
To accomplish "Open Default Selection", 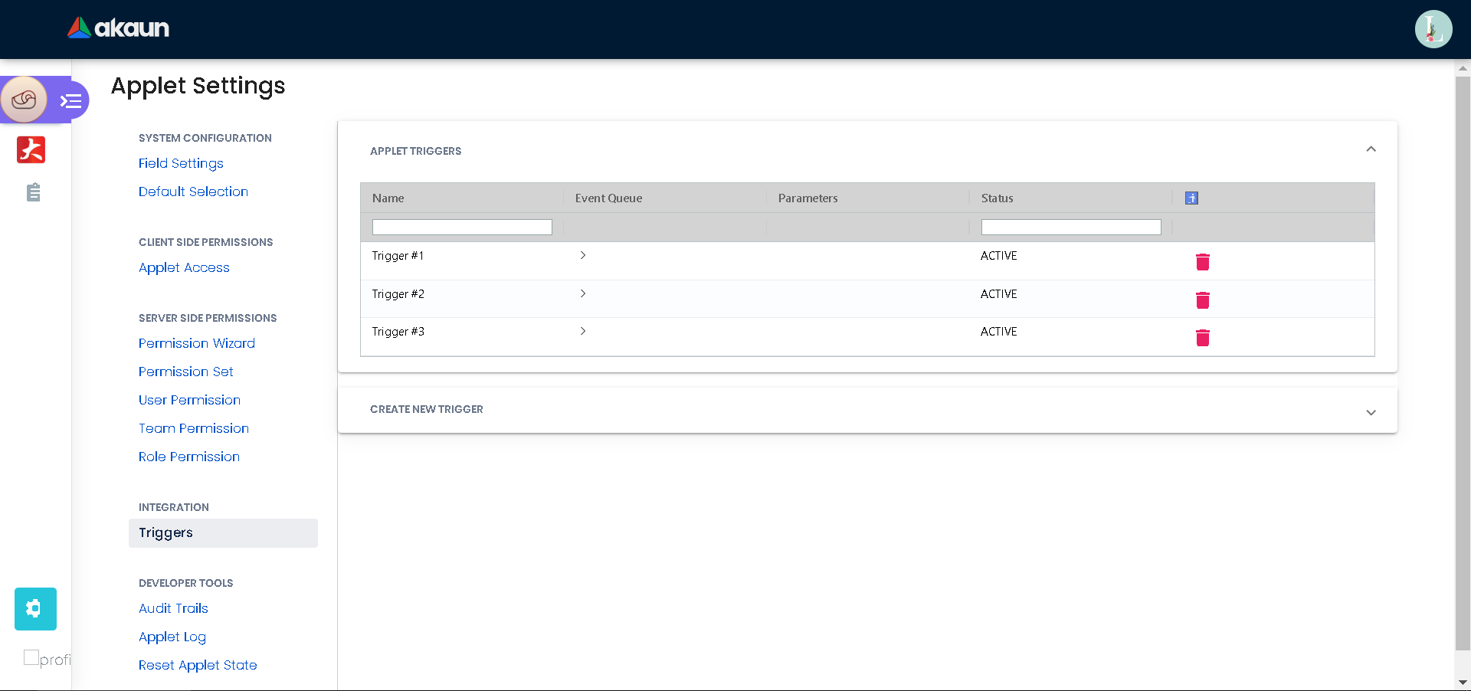I will coord(193,192).
